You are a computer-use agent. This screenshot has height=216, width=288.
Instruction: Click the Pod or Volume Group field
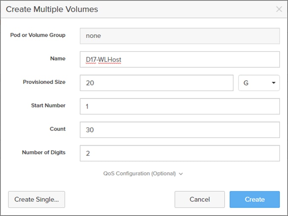click(x=179, y=36)
